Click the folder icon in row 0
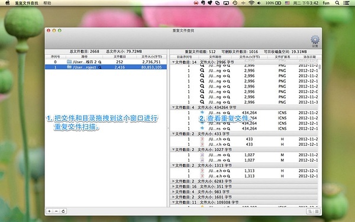The image size is (355, 222). (x=69, y=62)
